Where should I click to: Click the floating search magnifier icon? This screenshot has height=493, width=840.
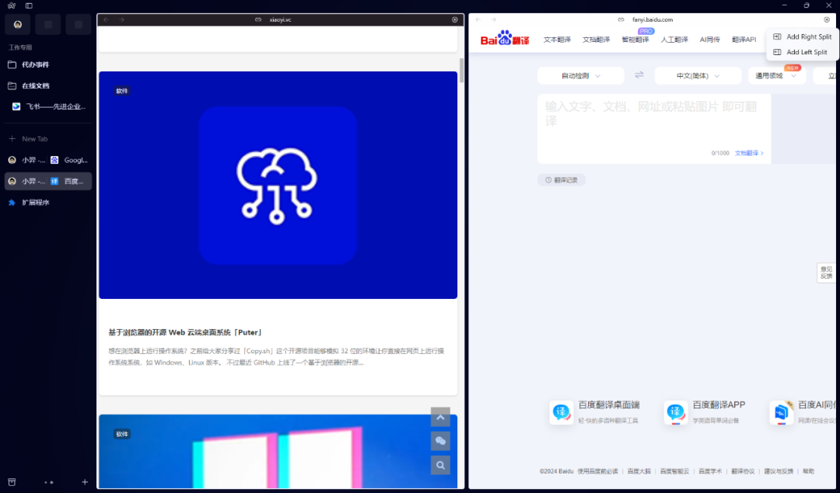coord(440,465)
